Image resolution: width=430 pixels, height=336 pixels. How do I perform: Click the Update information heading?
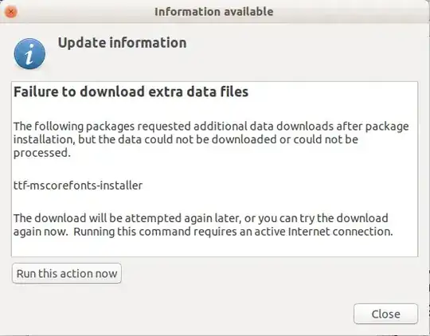(x=122, y=43)
